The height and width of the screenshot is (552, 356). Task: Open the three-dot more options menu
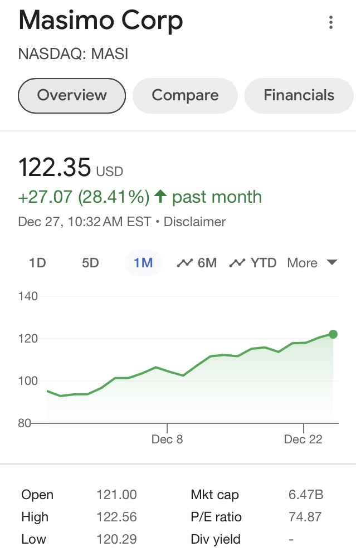[x=331, y=23]
